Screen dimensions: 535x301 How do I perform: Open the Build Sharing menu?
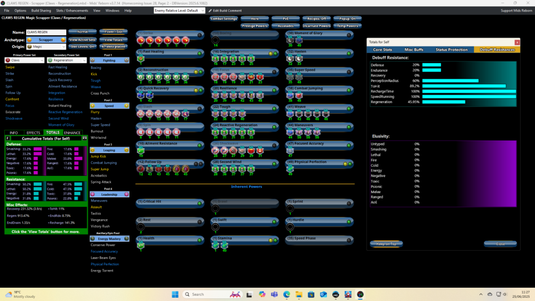41,10
